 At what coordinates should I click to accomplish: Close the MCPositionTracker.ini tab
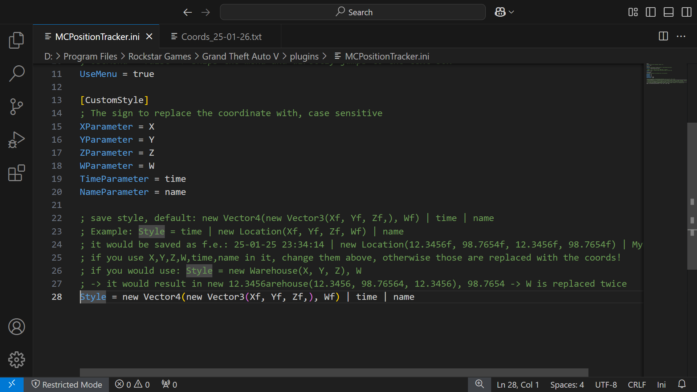149,37
